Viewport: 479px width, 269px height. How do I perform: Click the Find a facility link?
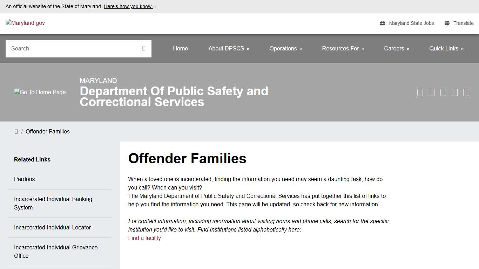[x=144, y=238]
